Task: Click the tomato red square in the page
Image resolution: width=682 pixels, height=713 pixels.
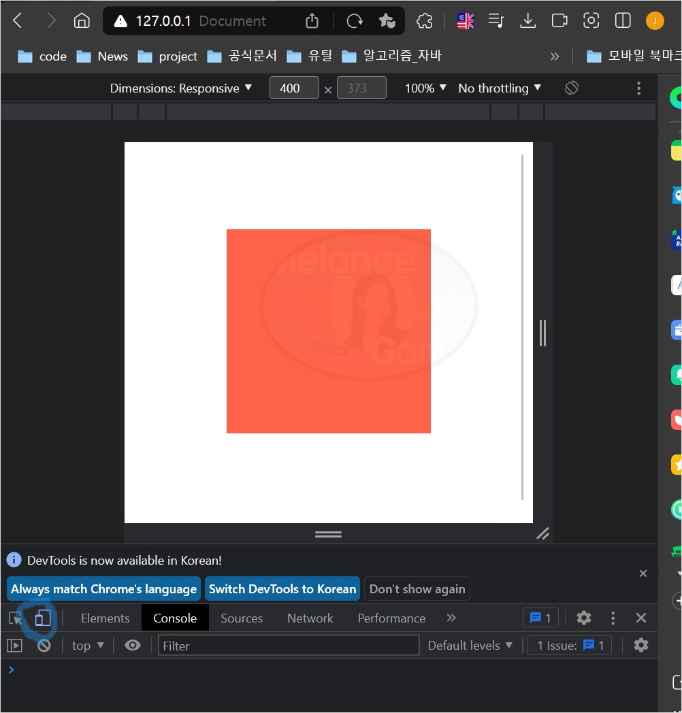Action: 329,331
